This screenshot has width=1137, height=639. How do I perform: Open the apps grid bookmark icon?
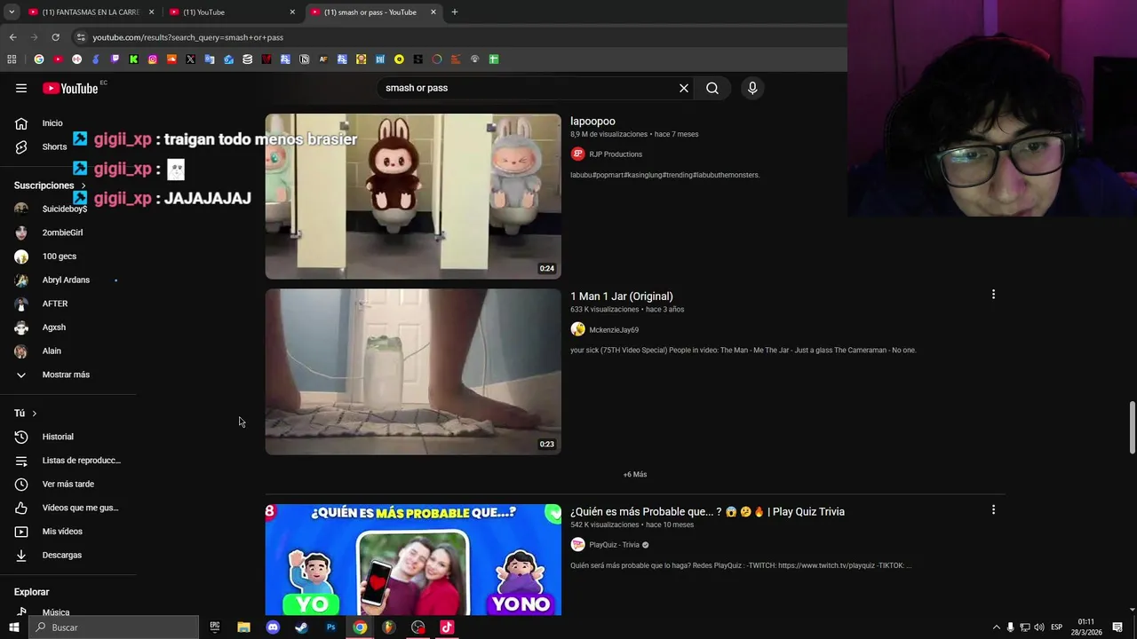(x=12, y=59)
